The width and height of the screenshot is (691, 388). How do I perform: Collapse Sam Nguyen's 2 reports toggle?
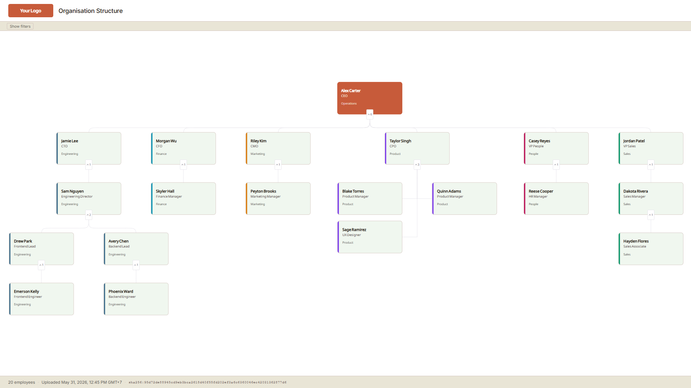point(89,215)
